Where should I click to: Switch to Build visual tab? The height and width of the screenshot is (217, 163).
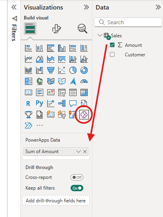click(30, 29)
